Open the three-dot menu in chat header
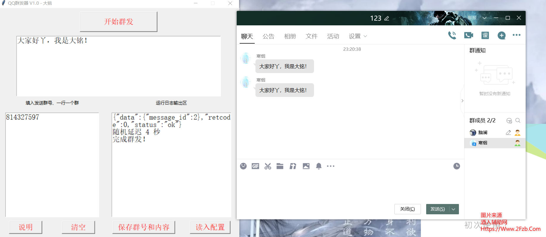546x237 pixels. coord(516,35)
